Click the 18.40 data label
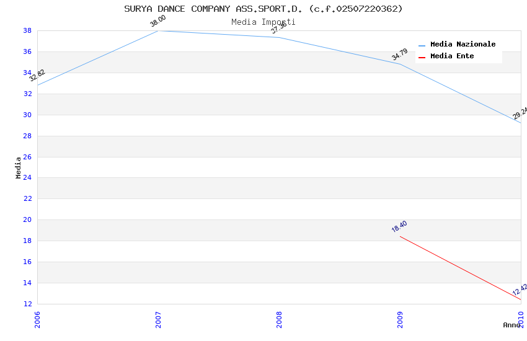This screenshot has height=341, width=527. [x=399, y=226]
